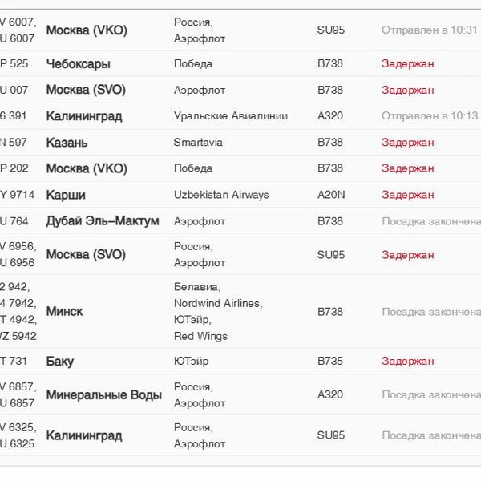Open the Баку flight entry
481x481 pixels.
pos(60,362)
